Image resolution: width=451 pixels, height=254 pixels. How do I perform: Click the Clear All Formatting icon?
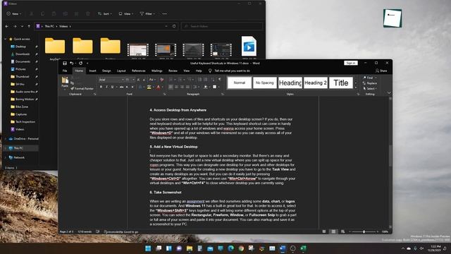point(162,80)
